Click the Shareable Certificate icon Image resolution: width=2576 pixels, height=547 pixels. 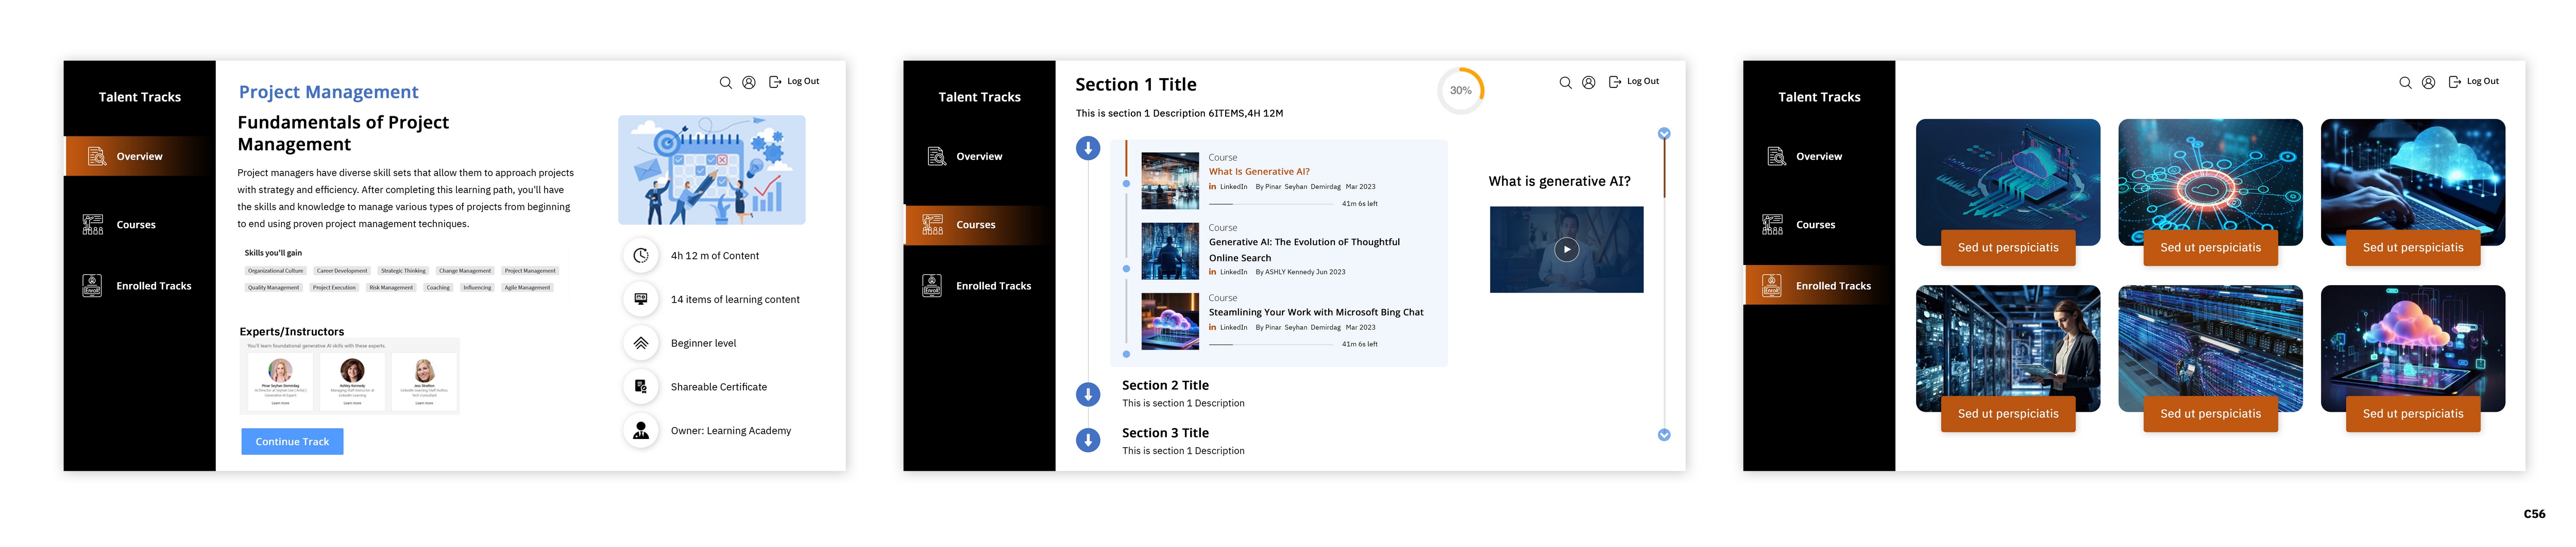(x=641, y=387)
